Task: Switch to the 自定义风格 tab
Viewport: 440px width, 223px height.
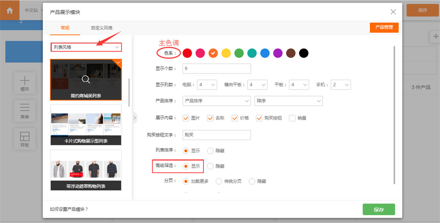Action: coord(102,28)
